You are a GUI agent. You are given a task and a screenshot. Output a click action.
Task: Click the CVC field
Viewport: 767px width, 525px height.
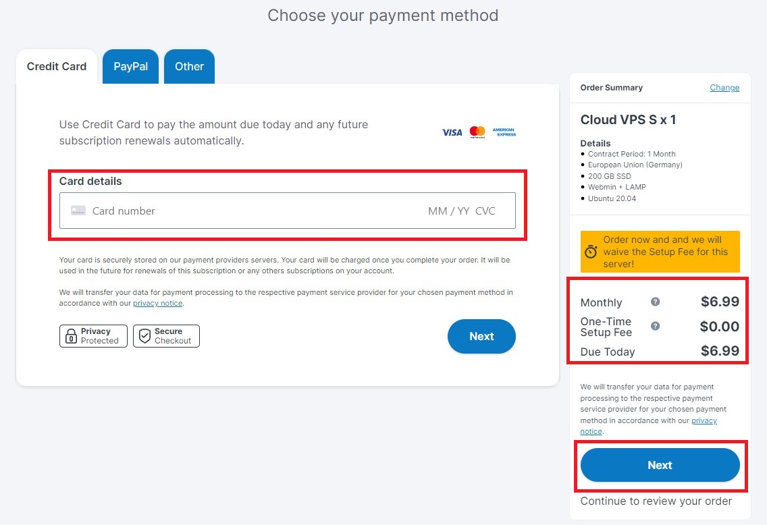(x=485, y=211)
